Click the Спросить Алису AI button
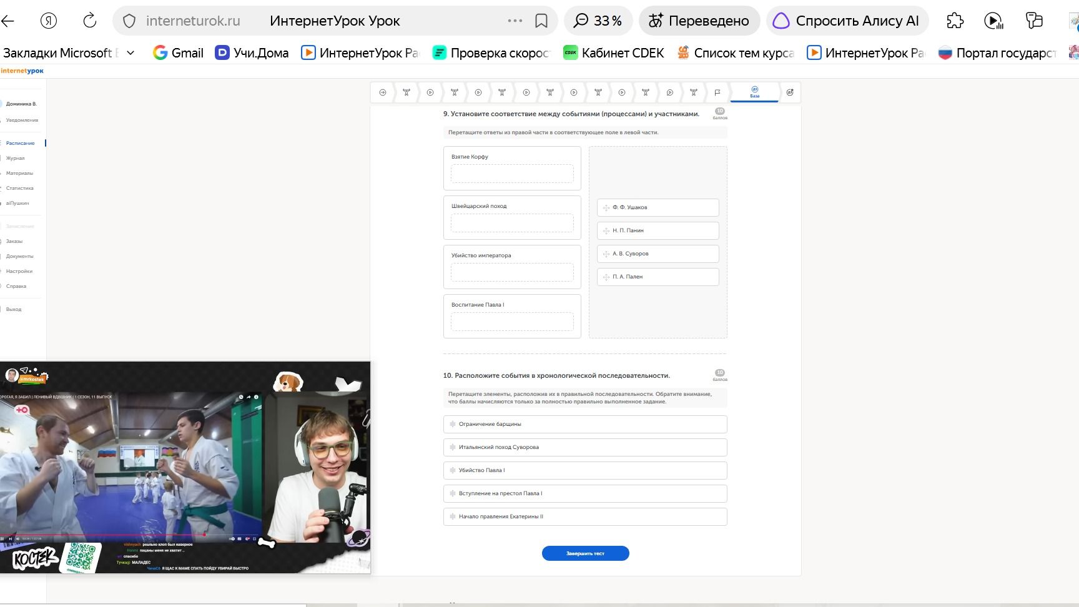1079x607 pixels. point(847,21)
